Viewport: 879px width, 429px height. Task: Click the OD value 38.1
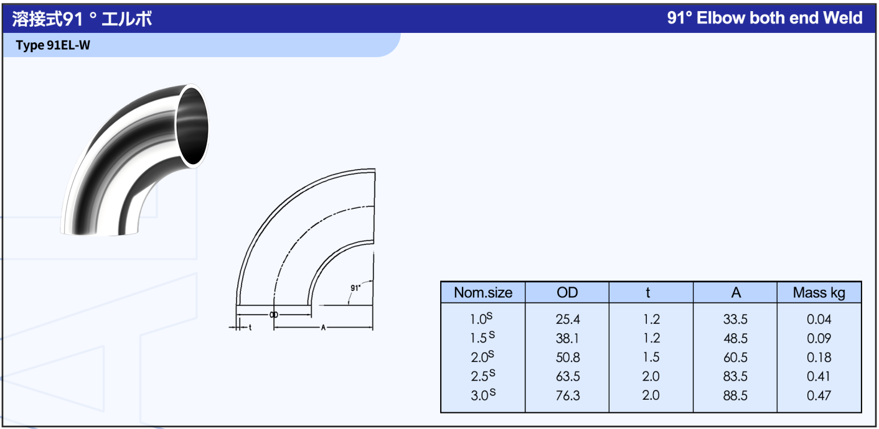tap(568, 338)
